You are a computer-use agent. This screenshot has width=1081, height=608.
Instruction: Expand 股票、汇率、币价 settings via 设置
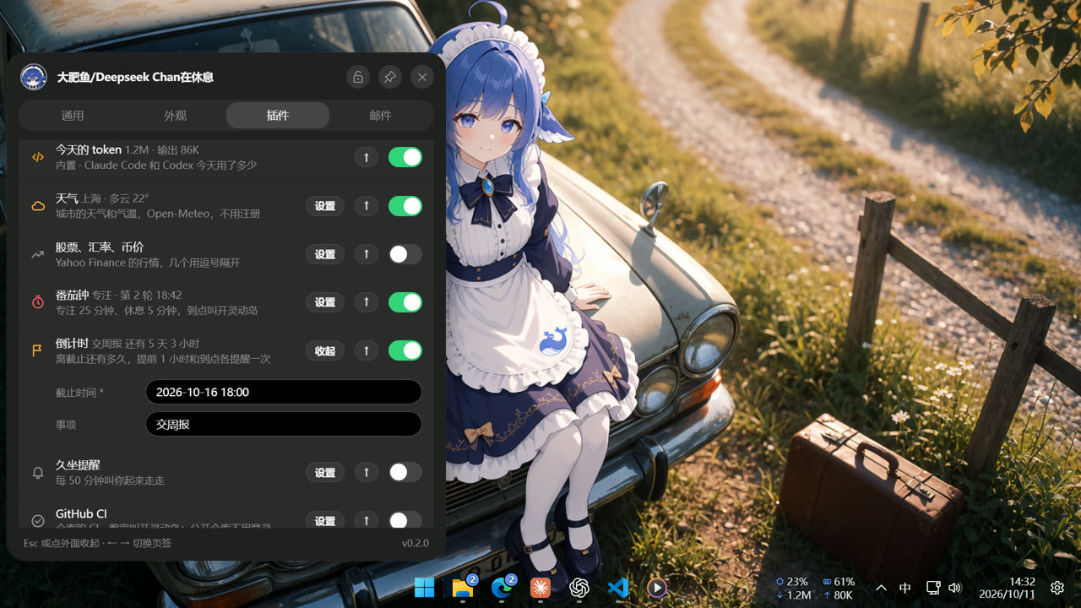pos(325,254)
